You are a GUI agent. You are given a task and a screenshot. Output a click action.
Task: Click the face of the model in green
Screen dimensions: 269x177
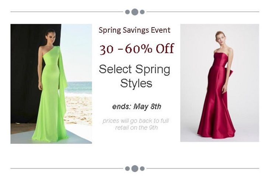click(x=50, y=37)
